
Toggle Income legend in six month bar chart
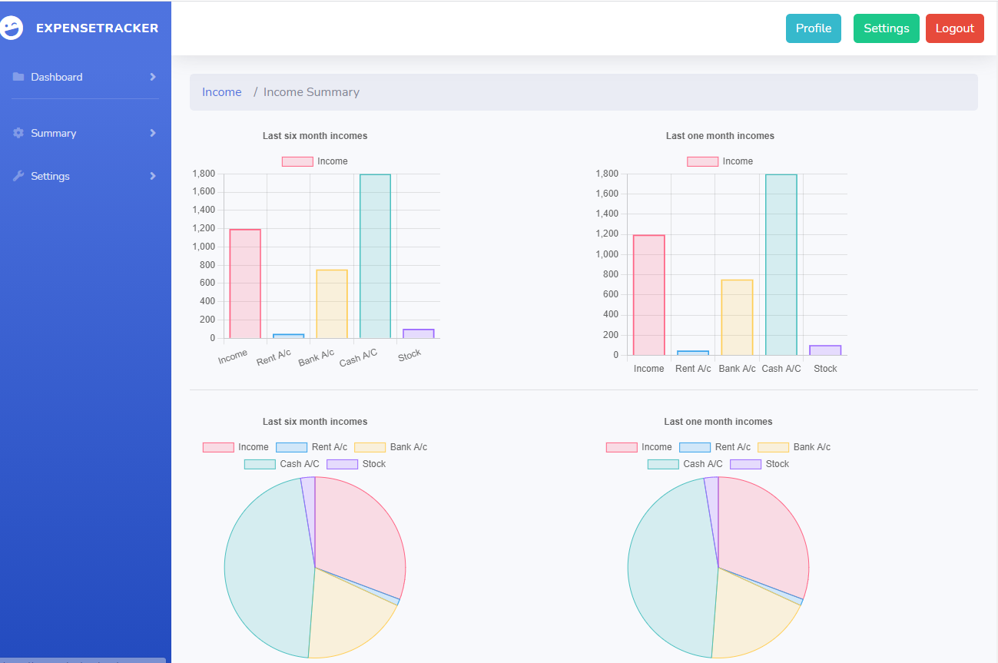315,161
